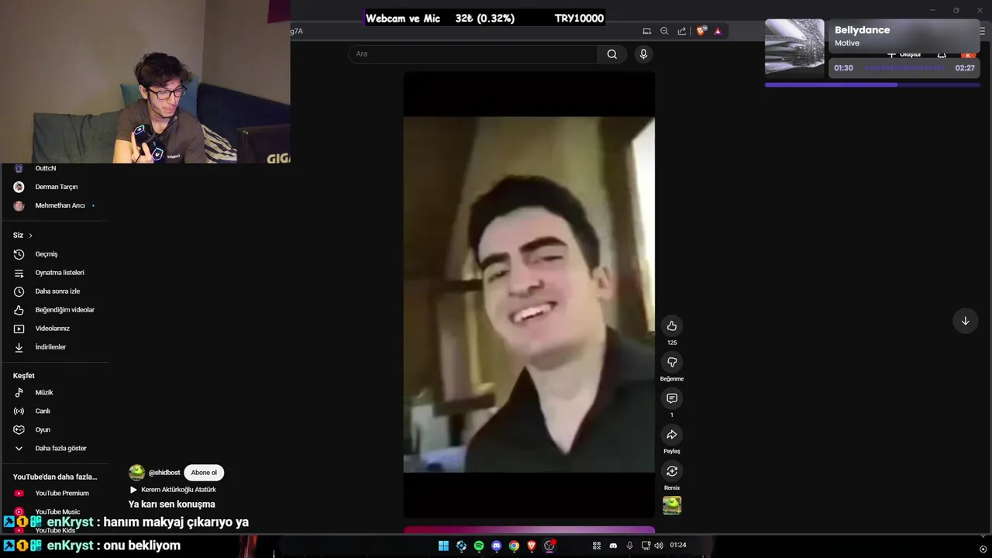Open volume control in tray
This screenshot has height=558, width=992.
click(x=658, y=546)
